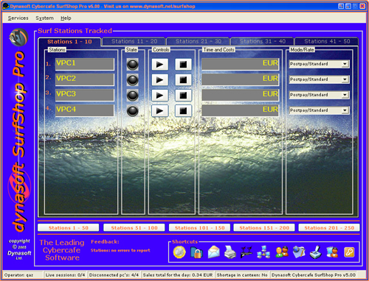Click the orange key shortcut icon

349,252
